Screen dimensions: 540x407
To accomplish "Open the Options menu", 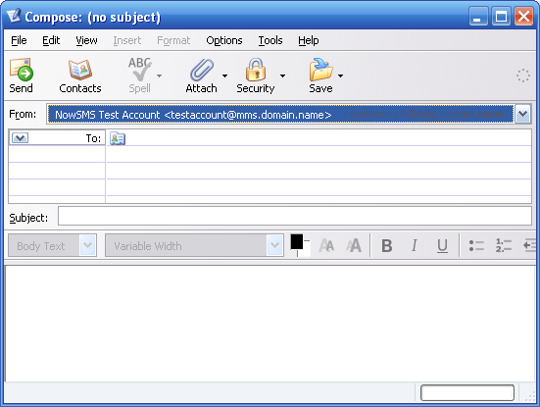I will [x=224, y=40].
